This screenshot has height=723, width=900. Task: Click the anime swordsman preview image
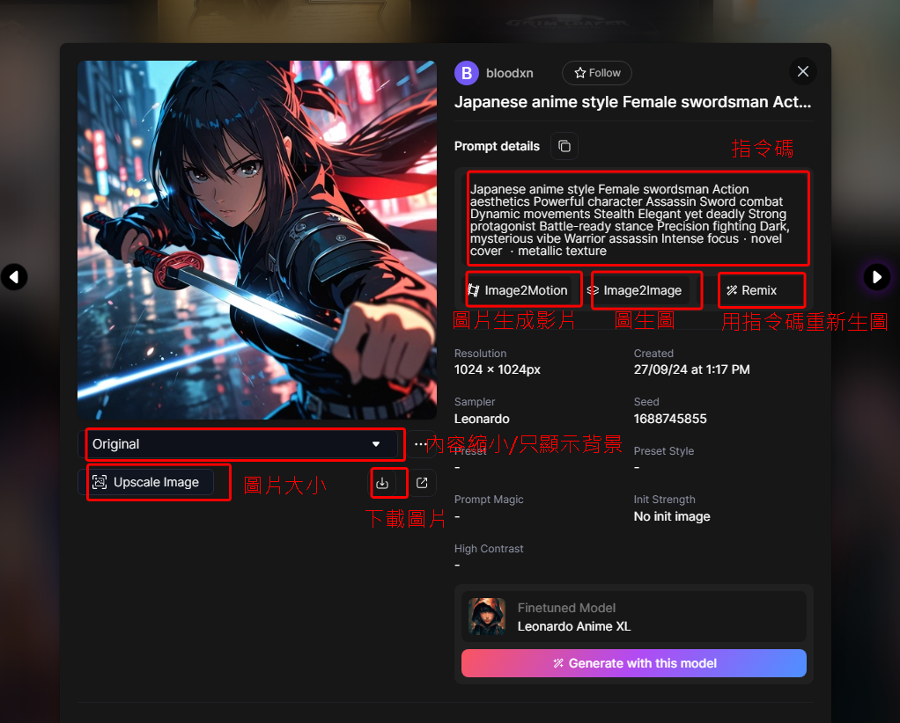257,239
